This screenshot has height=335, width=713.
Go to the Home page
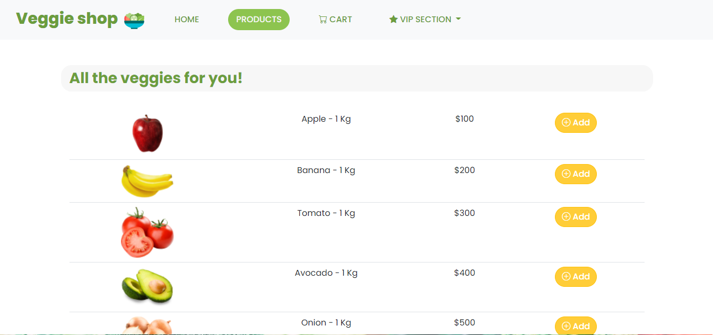187,20
